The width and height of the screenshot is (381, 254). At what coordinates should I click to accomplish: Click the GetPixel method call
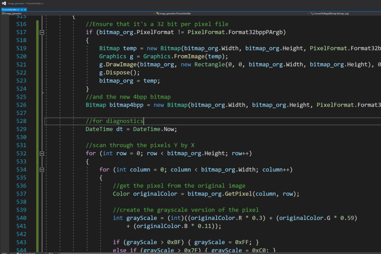(x=239, y=194)
